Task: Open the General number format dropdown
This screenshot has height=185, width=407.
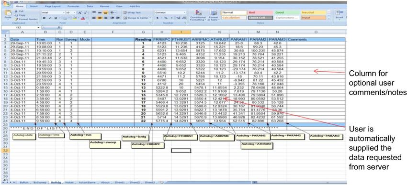Action: click(x=184, y=12)
